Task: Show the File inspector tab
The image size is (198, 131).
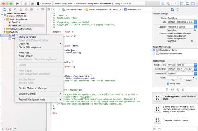Action: (172, 10)
